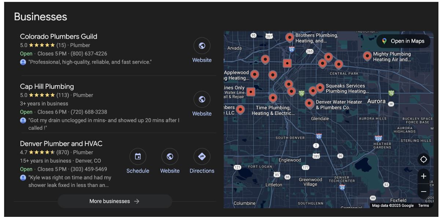Click Aurora label on map

tap(376, 101)
